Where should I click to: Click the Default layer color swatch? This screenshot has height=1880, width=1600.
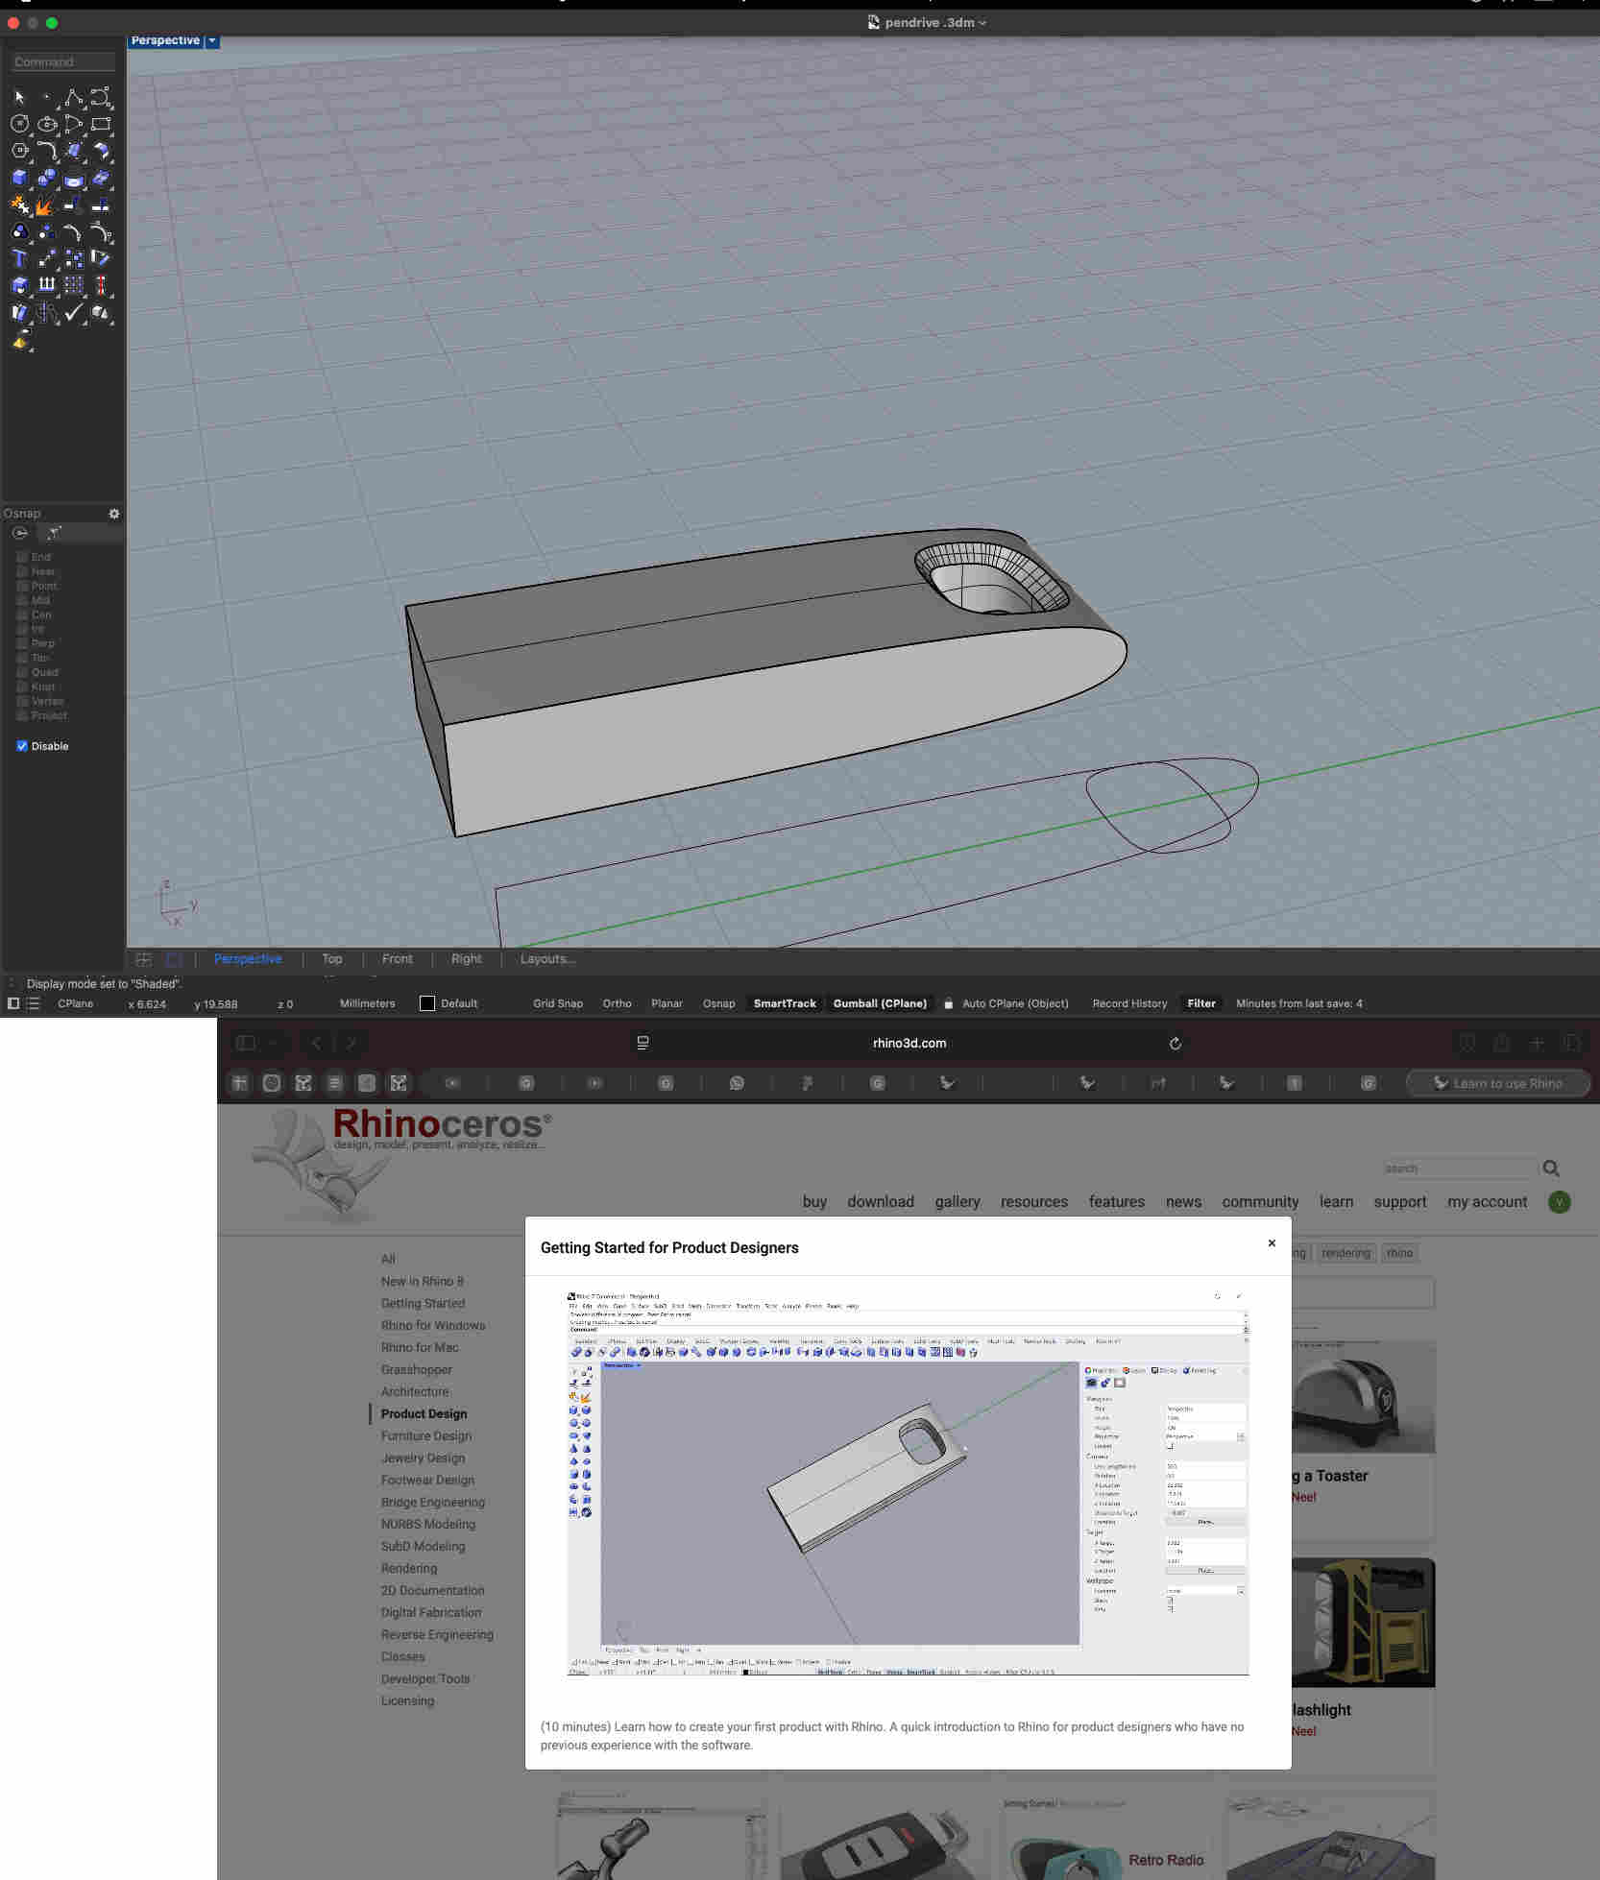(427, 1003)
